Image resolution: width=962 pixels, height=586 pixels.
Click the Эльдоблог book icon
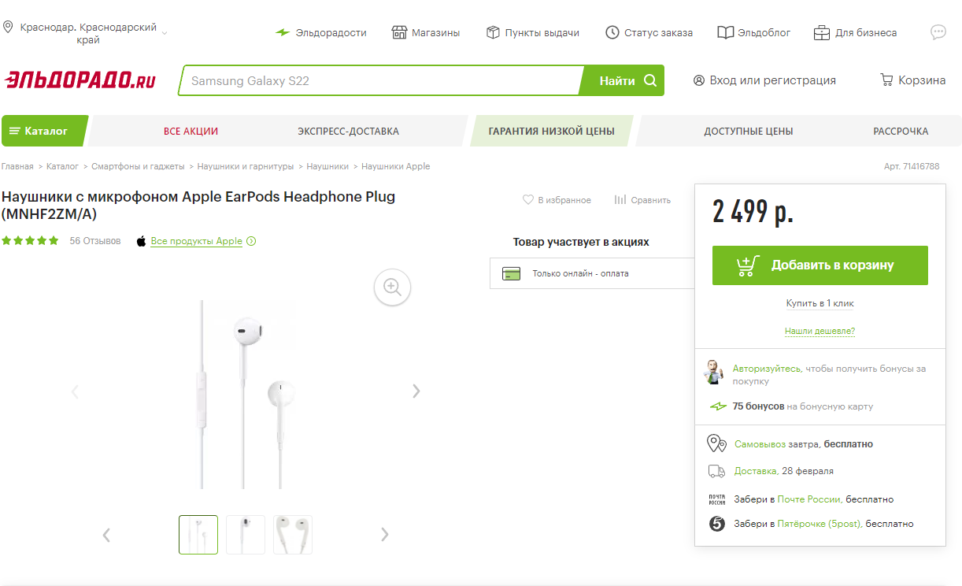tap(725, 32)
